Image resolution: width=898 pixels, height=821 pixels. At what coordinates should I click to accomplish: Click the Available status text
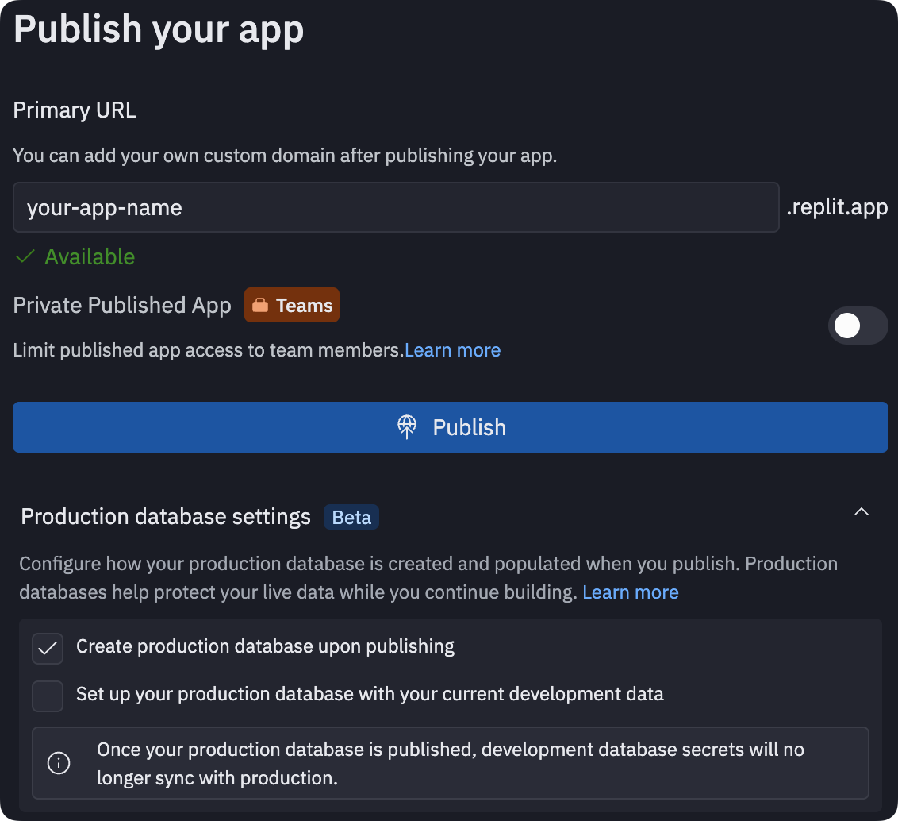click(x=90, y=256)
